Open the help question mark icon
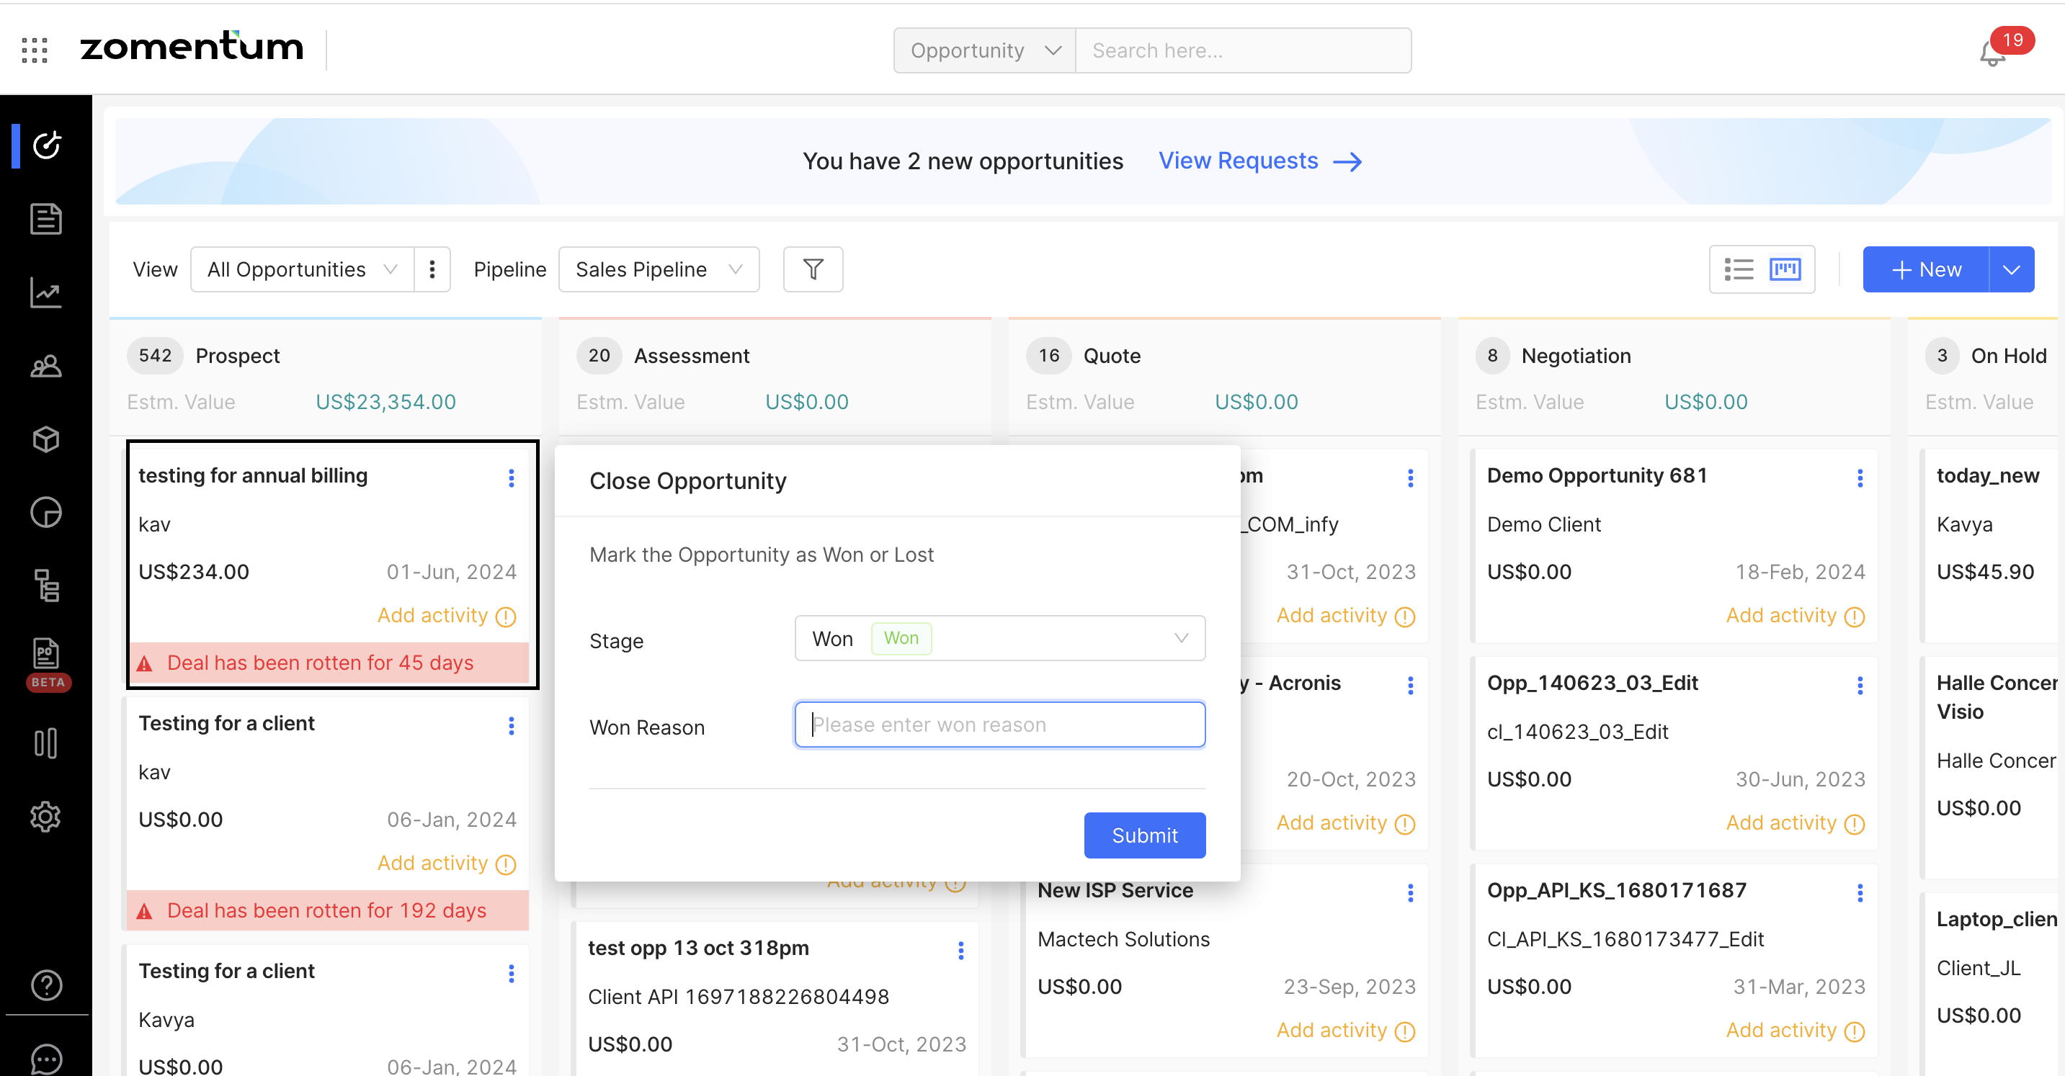 (x=45, y=985)
